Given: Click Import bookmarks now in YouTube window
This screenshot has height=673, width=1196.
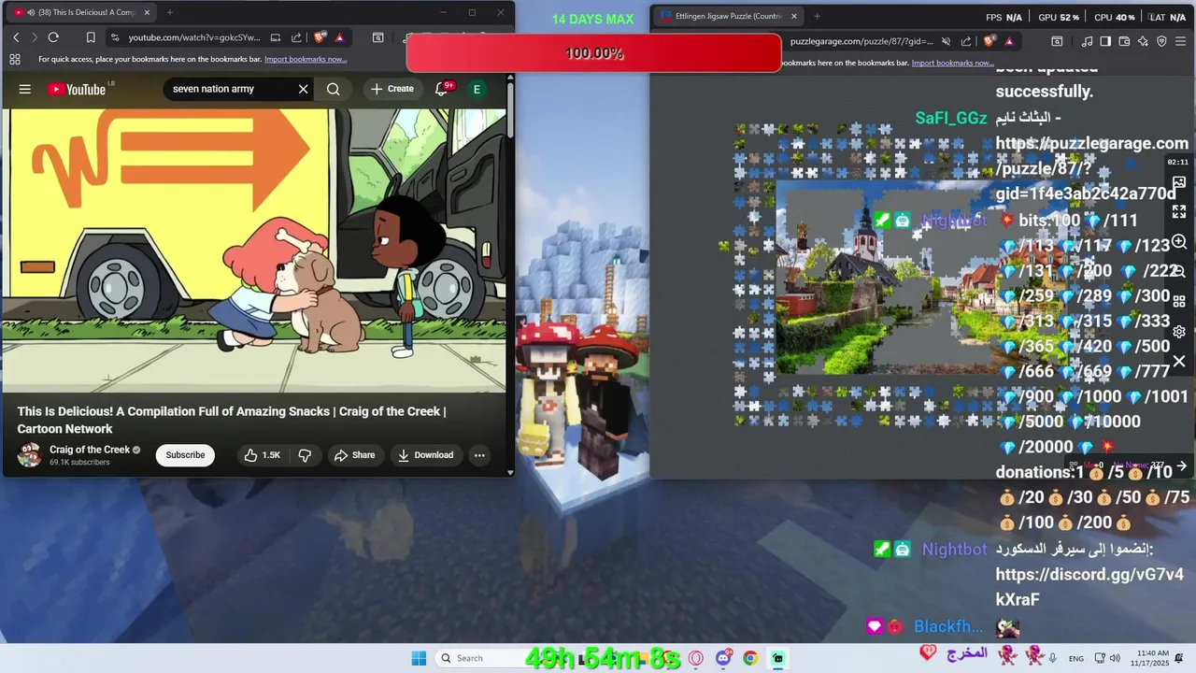Looking at the screenshot, I should click(x=306, y=59).
